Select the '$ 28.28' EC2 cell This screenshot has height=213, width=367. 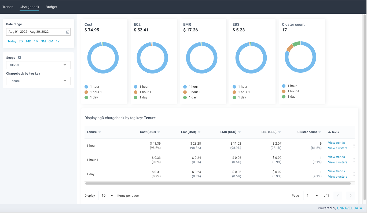pos(196,144)
